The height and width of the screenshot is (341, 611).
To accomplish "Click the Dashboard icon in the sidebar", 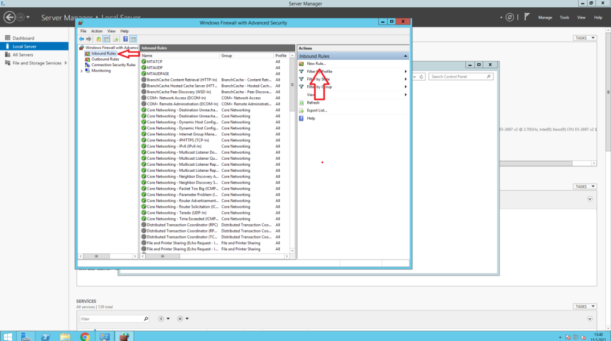I will click(x=7, y=38).
